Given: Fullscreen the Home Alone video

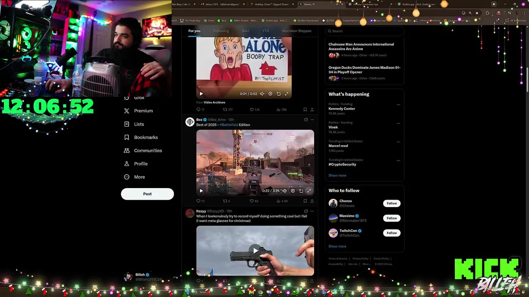Looking at the screenshot, I should coord(286,94).
